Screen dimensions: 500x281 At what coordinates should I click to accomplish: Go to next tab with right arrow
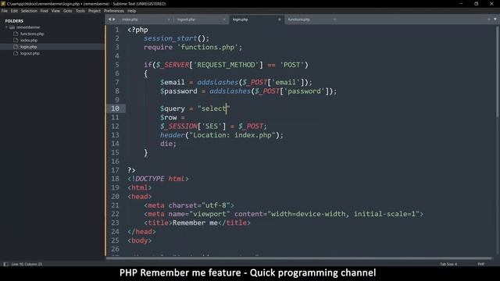114,20
